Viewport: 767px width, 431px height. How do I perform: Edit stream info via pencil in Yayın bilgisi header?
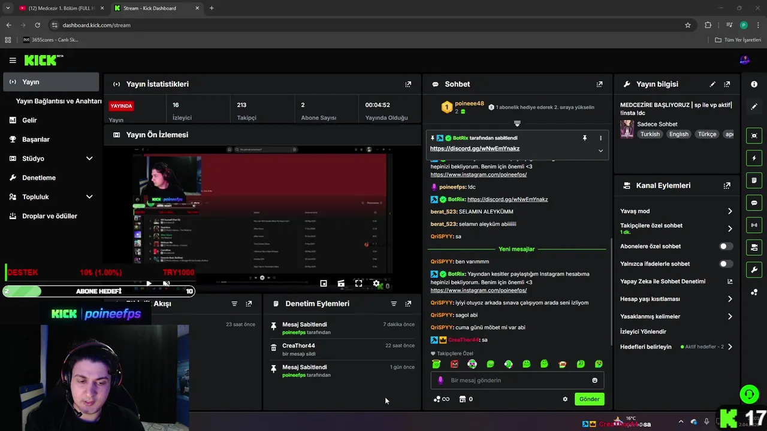tap(712, 84)
